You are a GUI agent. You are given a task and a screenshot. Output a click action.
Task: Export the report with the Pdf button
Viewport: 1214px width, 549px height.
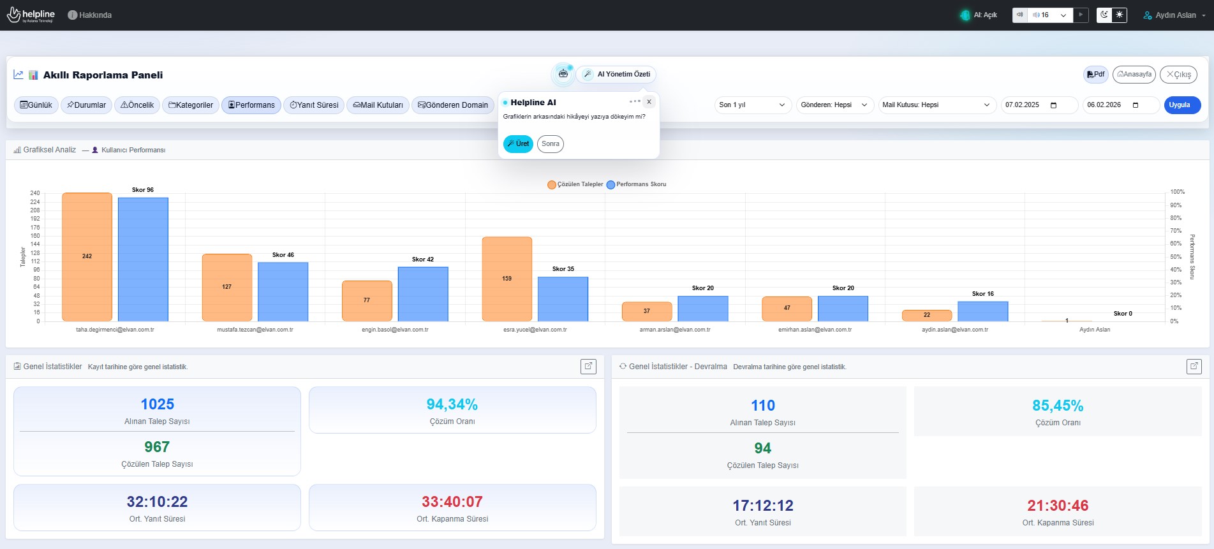pyautogui.click(x=1095, y=75)
